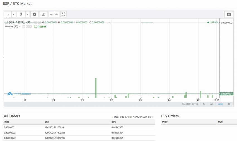Toggle fullscreen mode with the expand icon
The image size is (237, 141).
[x=64, y=14]
